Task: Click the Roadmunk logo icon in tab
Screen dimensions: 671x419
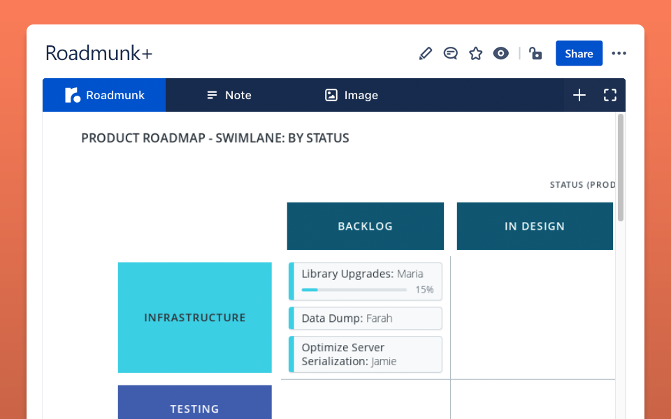Action: click(72, 95)
